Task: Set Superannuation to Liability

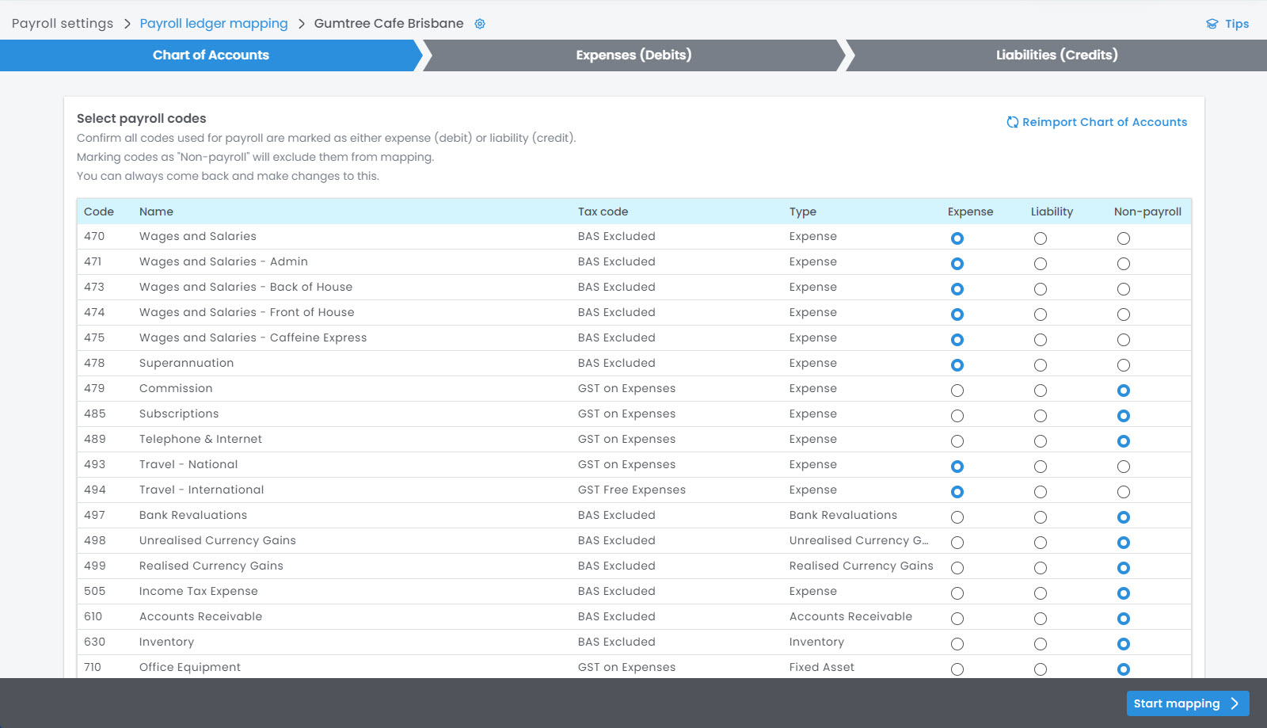Action: (x=1041, y=365)
